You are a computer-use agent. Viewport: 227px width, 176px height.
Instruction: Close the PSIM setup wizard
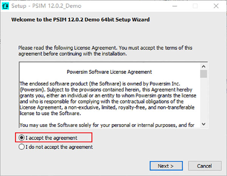tap(216, 6)
